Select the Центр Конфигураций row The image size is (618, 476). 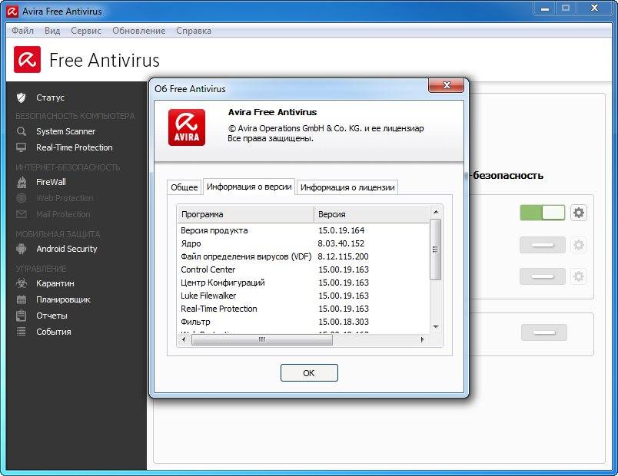pyautogui.click(x=303, y=283)
